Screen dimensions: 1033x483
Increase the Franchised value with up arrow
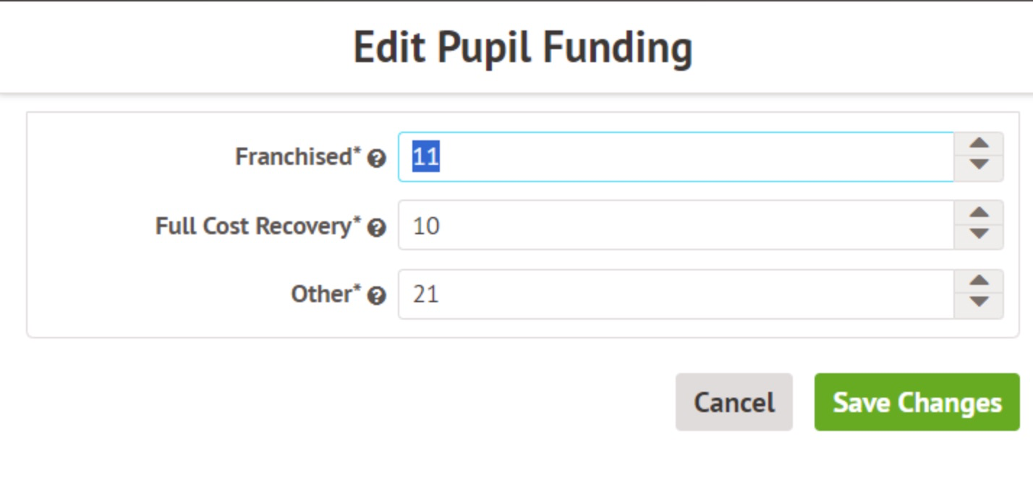[979, 145]
